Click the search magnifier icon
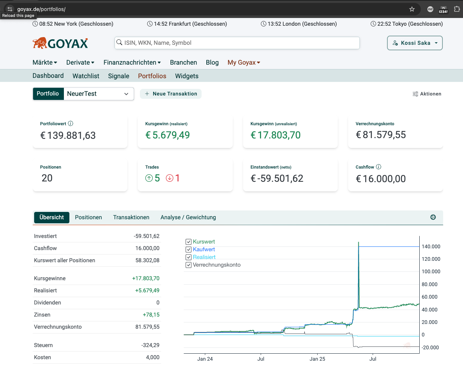 tap(119, 43)
